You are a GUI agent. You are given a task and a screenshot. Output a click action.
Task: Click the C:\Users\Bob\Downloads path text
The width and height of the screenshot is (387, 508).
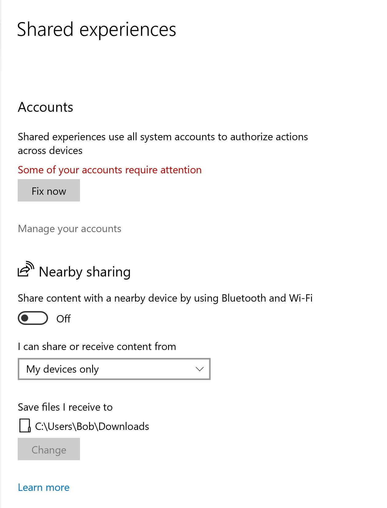[x=92, y=426]
